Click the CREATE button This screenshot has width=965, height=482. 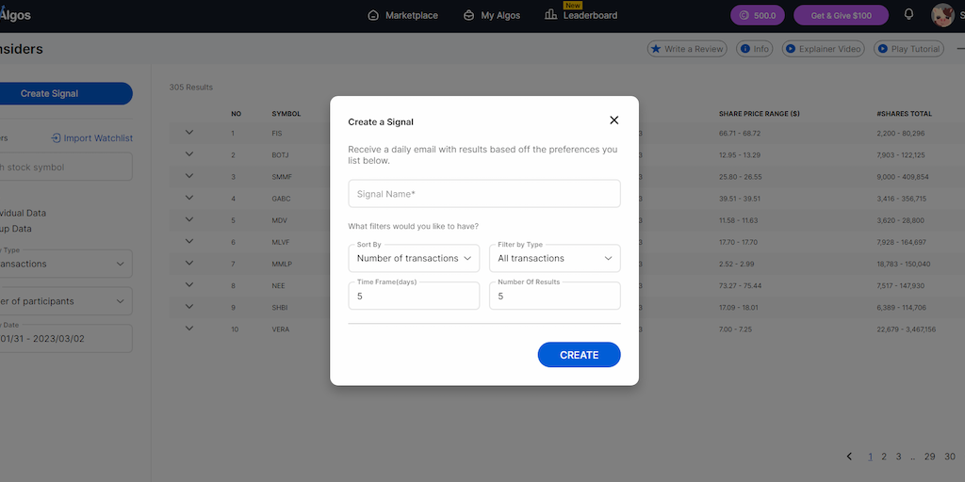(x=579, y=355)
